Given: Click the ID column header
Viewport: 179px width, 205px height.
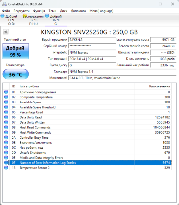Looking at the screenshot, I should pos(14,86).
